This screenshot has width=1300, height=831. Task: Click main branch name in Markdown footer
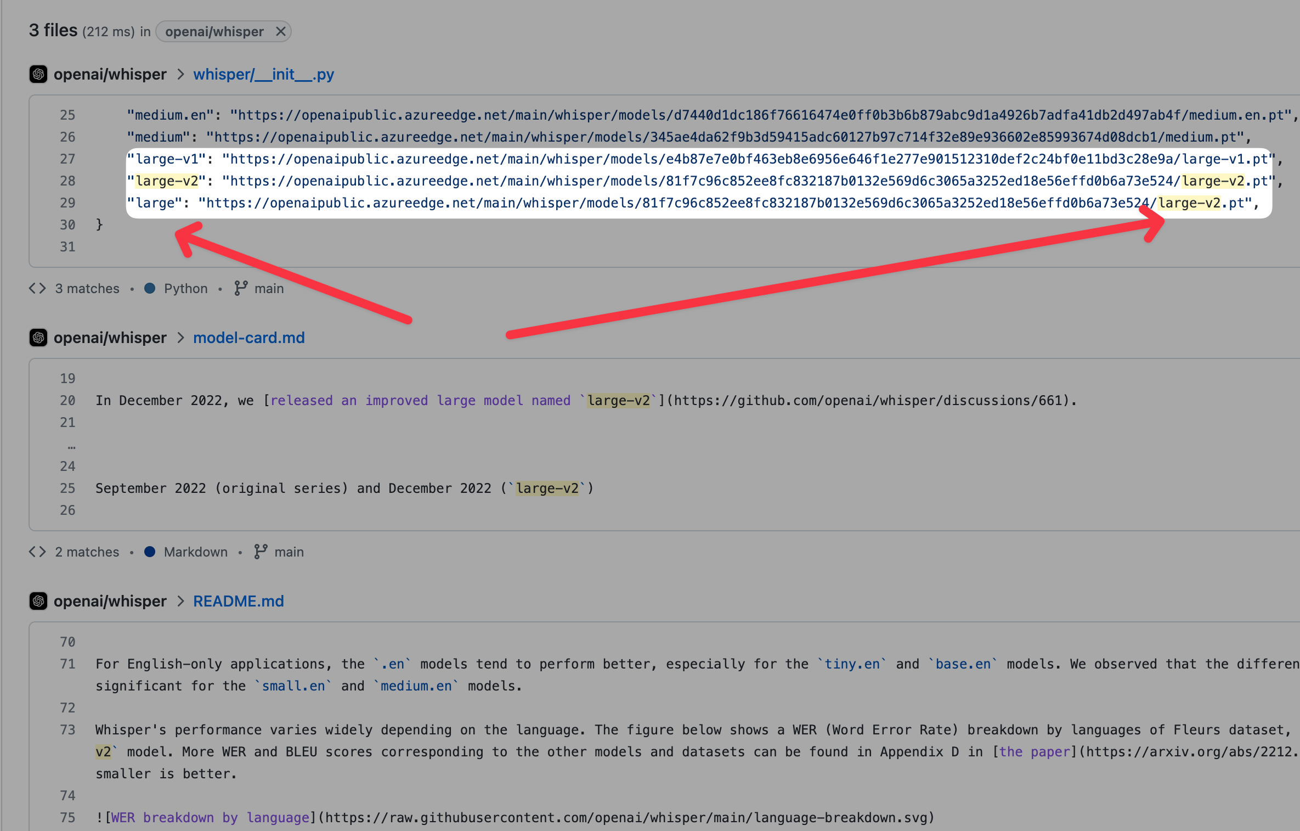tap(289, 552)
